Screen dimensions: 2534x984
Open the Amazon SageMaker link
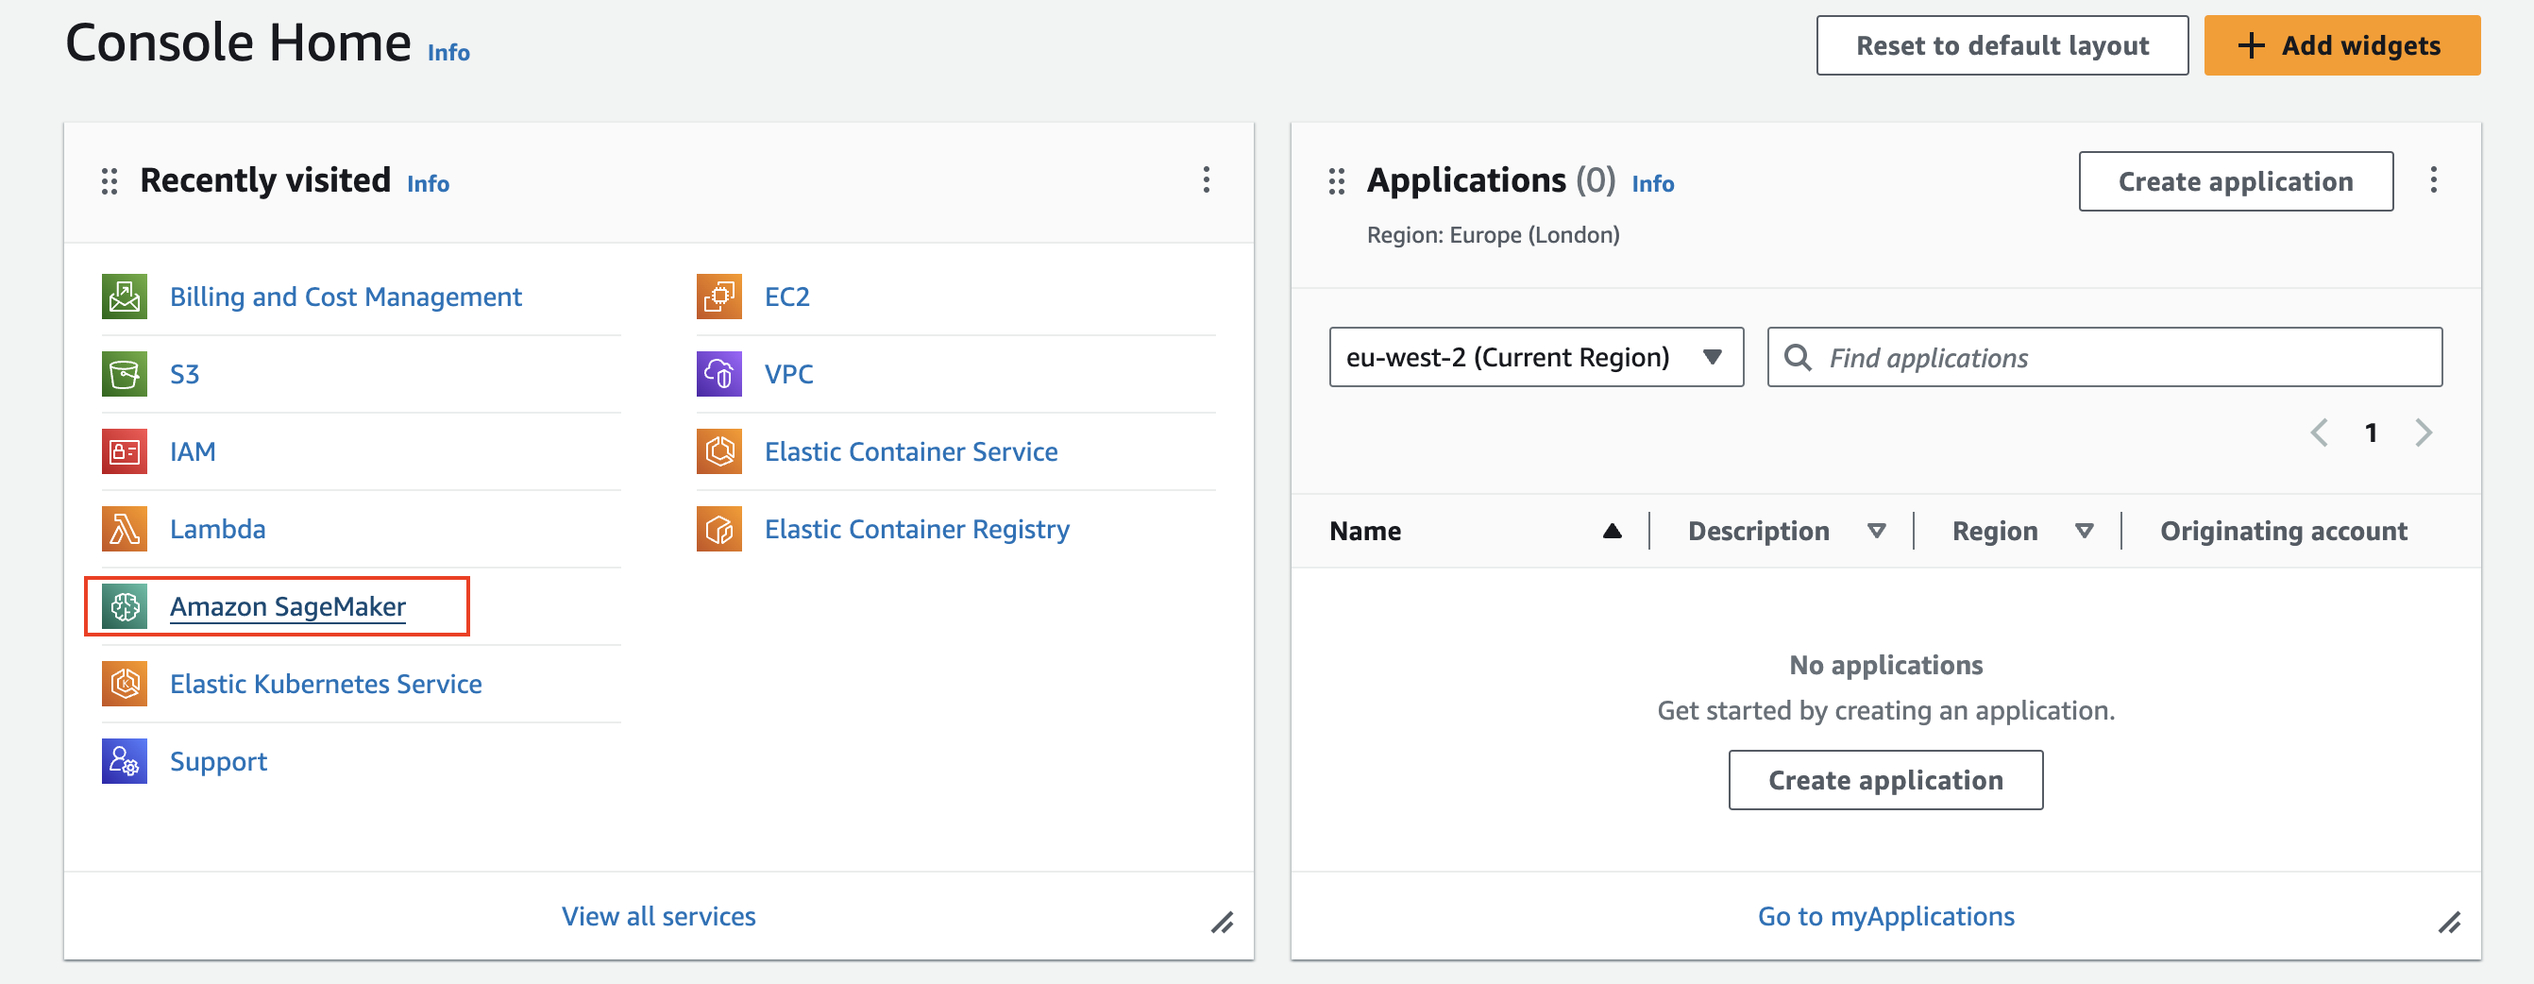tap(287, 607)
